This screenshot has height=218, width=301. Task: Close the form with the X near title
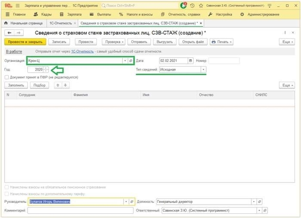293,33
